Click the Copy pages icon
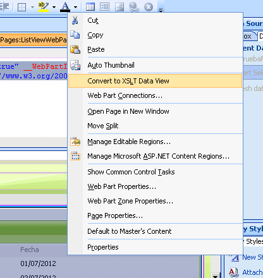Screen dimensions: 263x278 [x=75, y=35]
